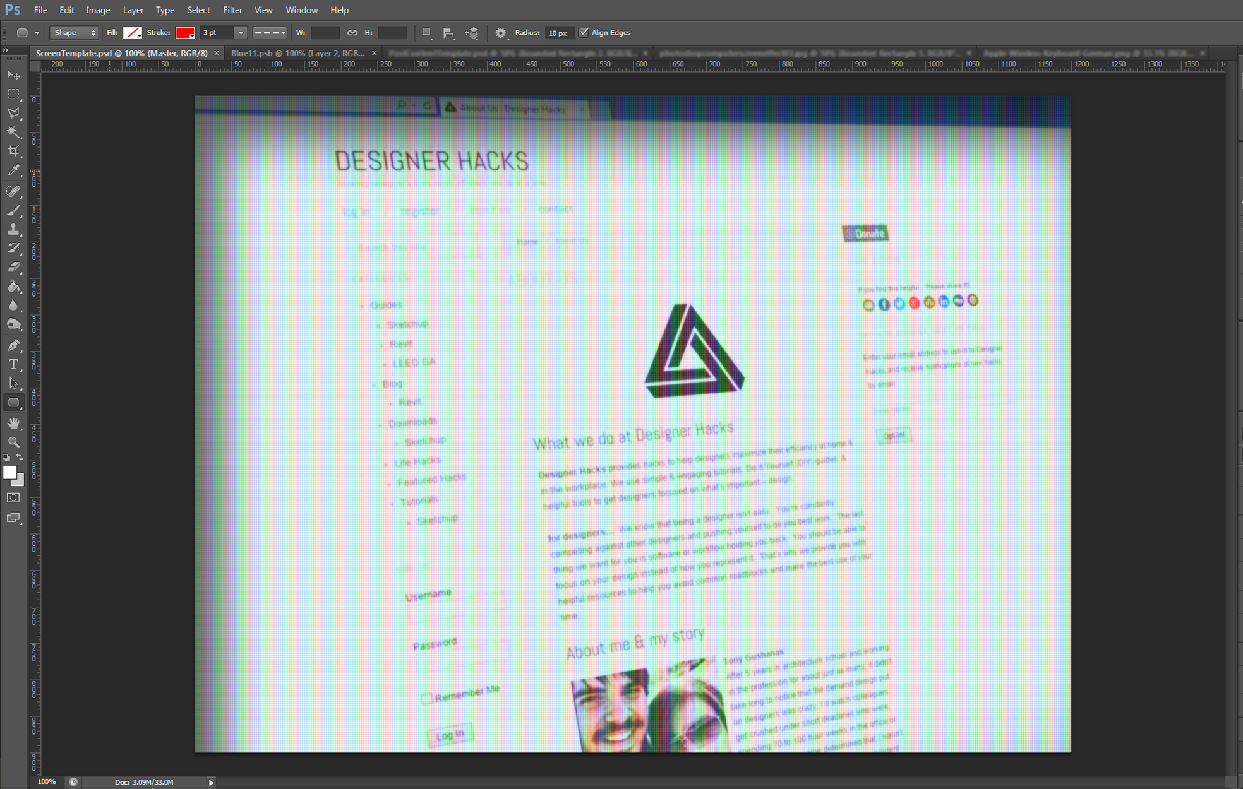Select the Rectangular Marquee tool

coord(13,94)
